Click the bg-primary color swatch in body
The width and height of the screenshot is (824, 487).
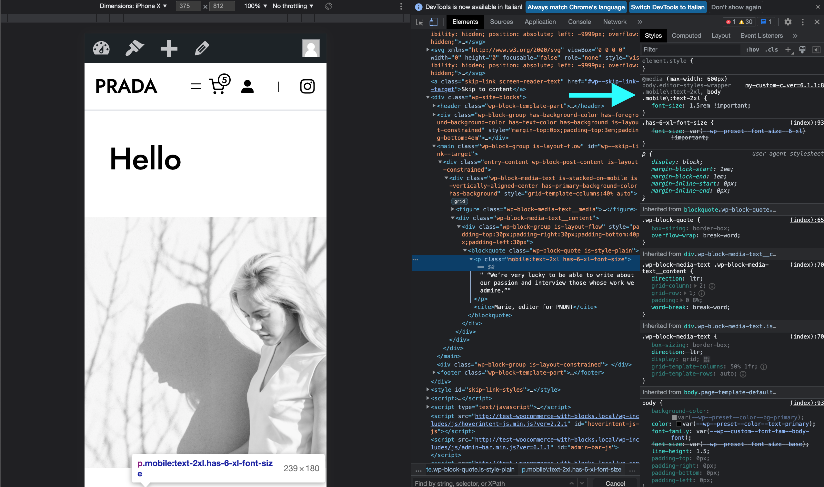pyautogui.click(x=674, y=417)
